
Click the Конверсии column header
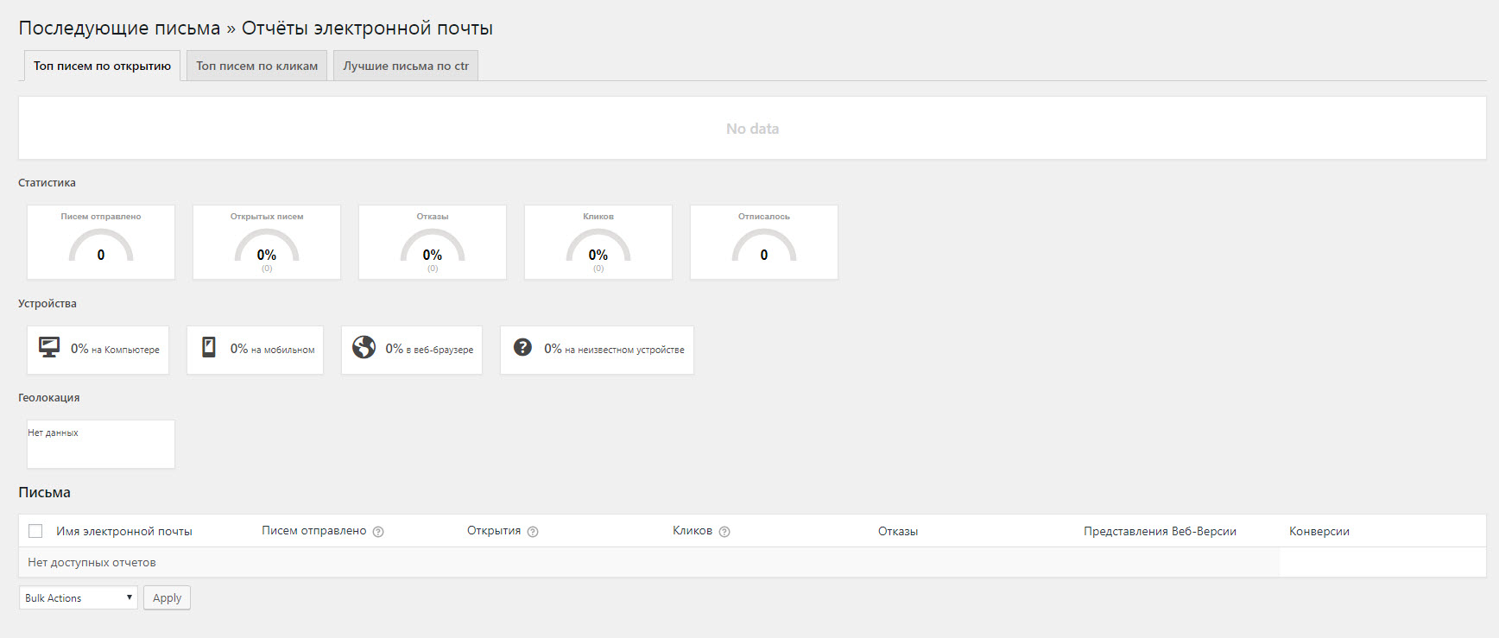pos(1319,531)
